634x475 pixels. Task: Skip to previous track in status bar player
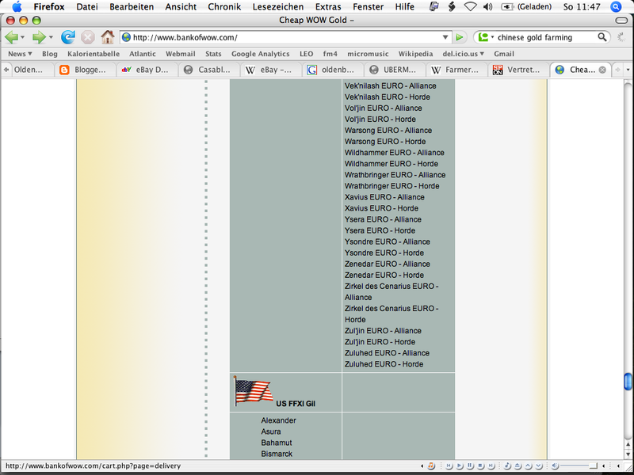click(x=449, y=466)
